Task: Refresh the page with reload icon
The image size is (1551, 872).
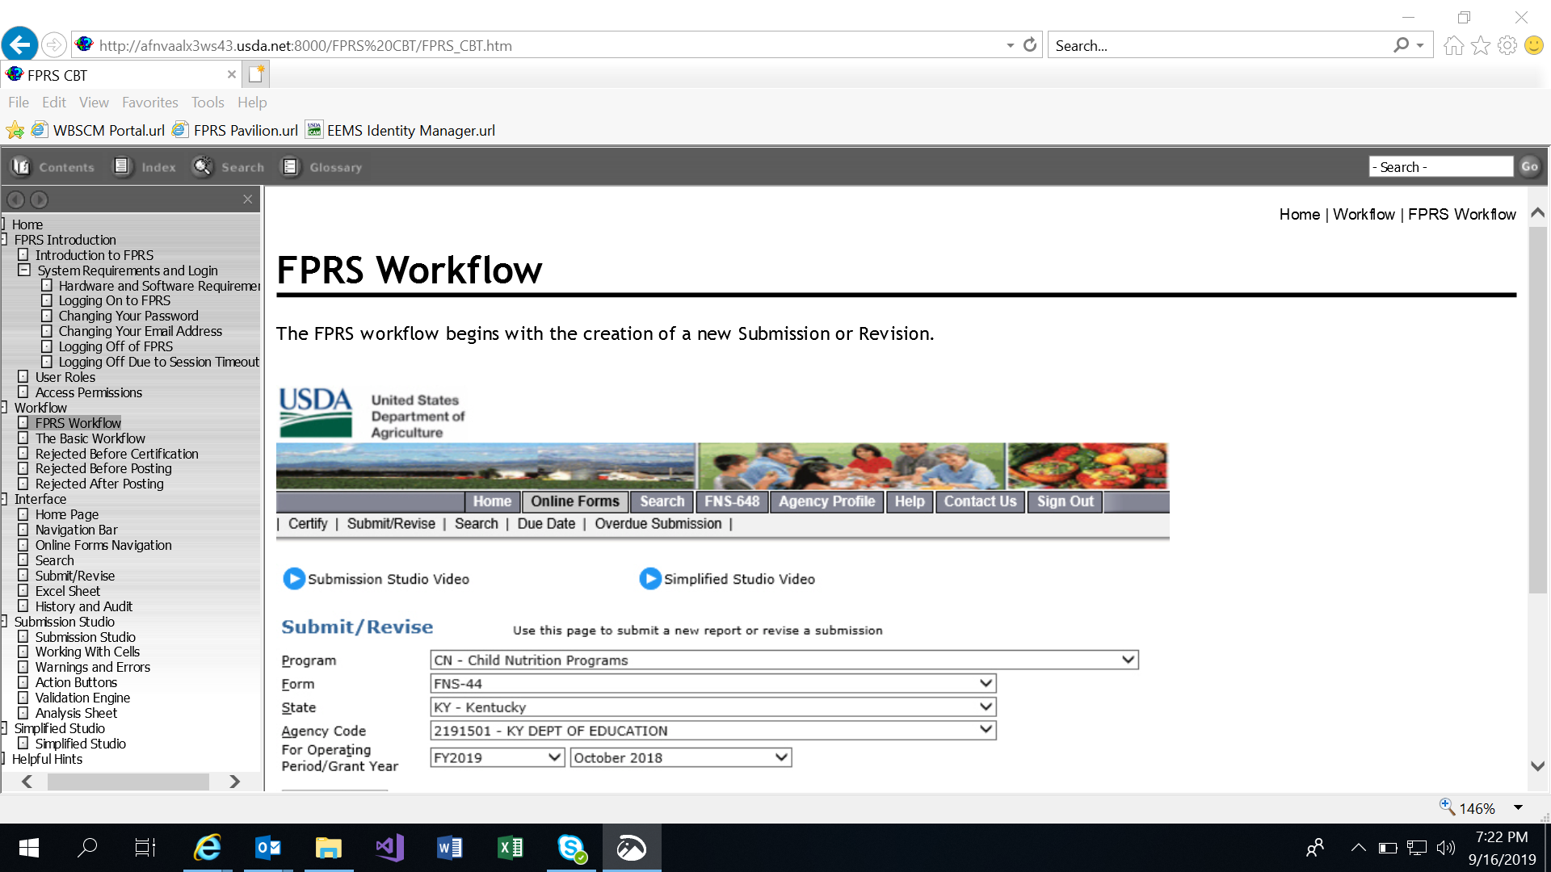Action: click(x=1030, y=45)
